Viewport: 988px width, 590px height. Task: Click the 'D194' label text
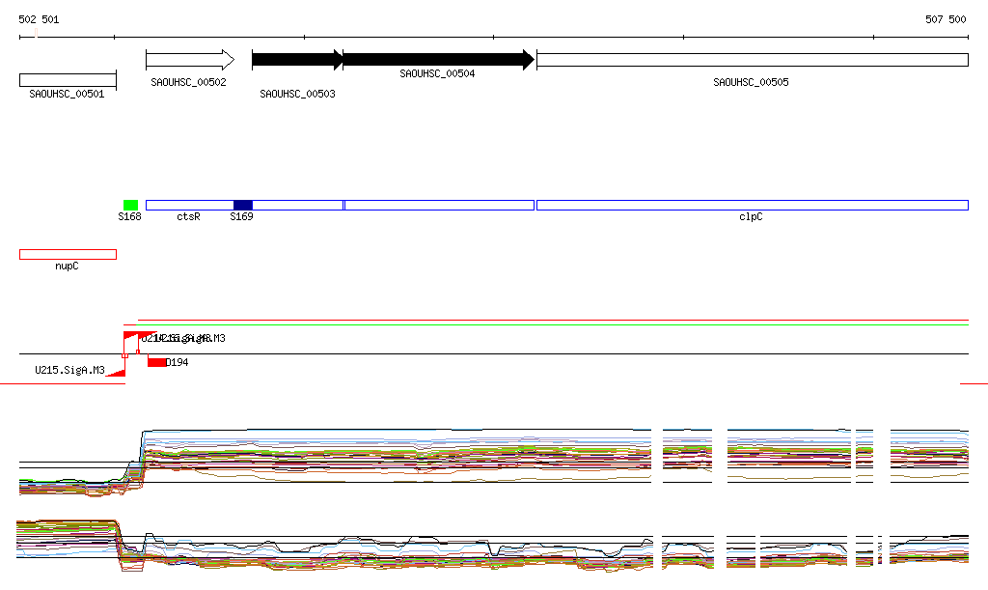click(178, 362)
